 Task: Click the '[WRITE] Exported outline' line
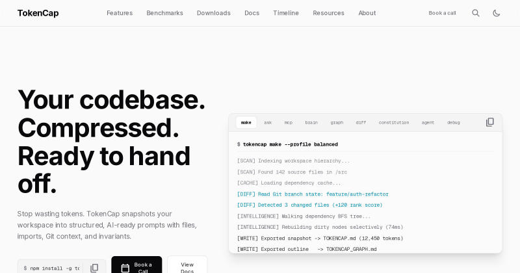[307, 249]
